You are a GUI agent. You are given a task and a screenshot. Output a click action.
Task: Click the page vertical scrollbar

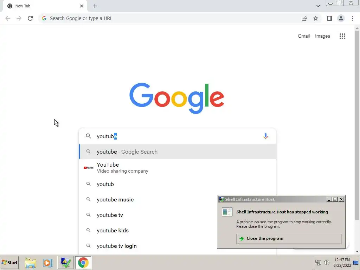pyautogui.click(x=357, y=125)
